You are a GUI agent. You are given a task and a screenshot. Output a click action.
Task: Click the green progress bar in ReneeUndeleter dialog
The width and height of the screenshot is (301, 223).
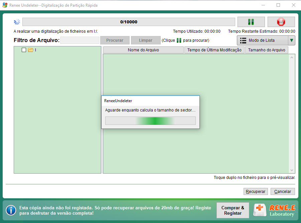coord(150,121)
